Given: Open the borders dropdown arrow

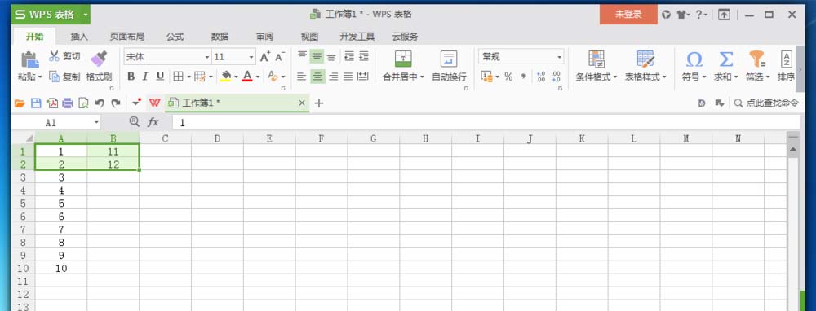Looking at the screenshot, I should point(188,77).
